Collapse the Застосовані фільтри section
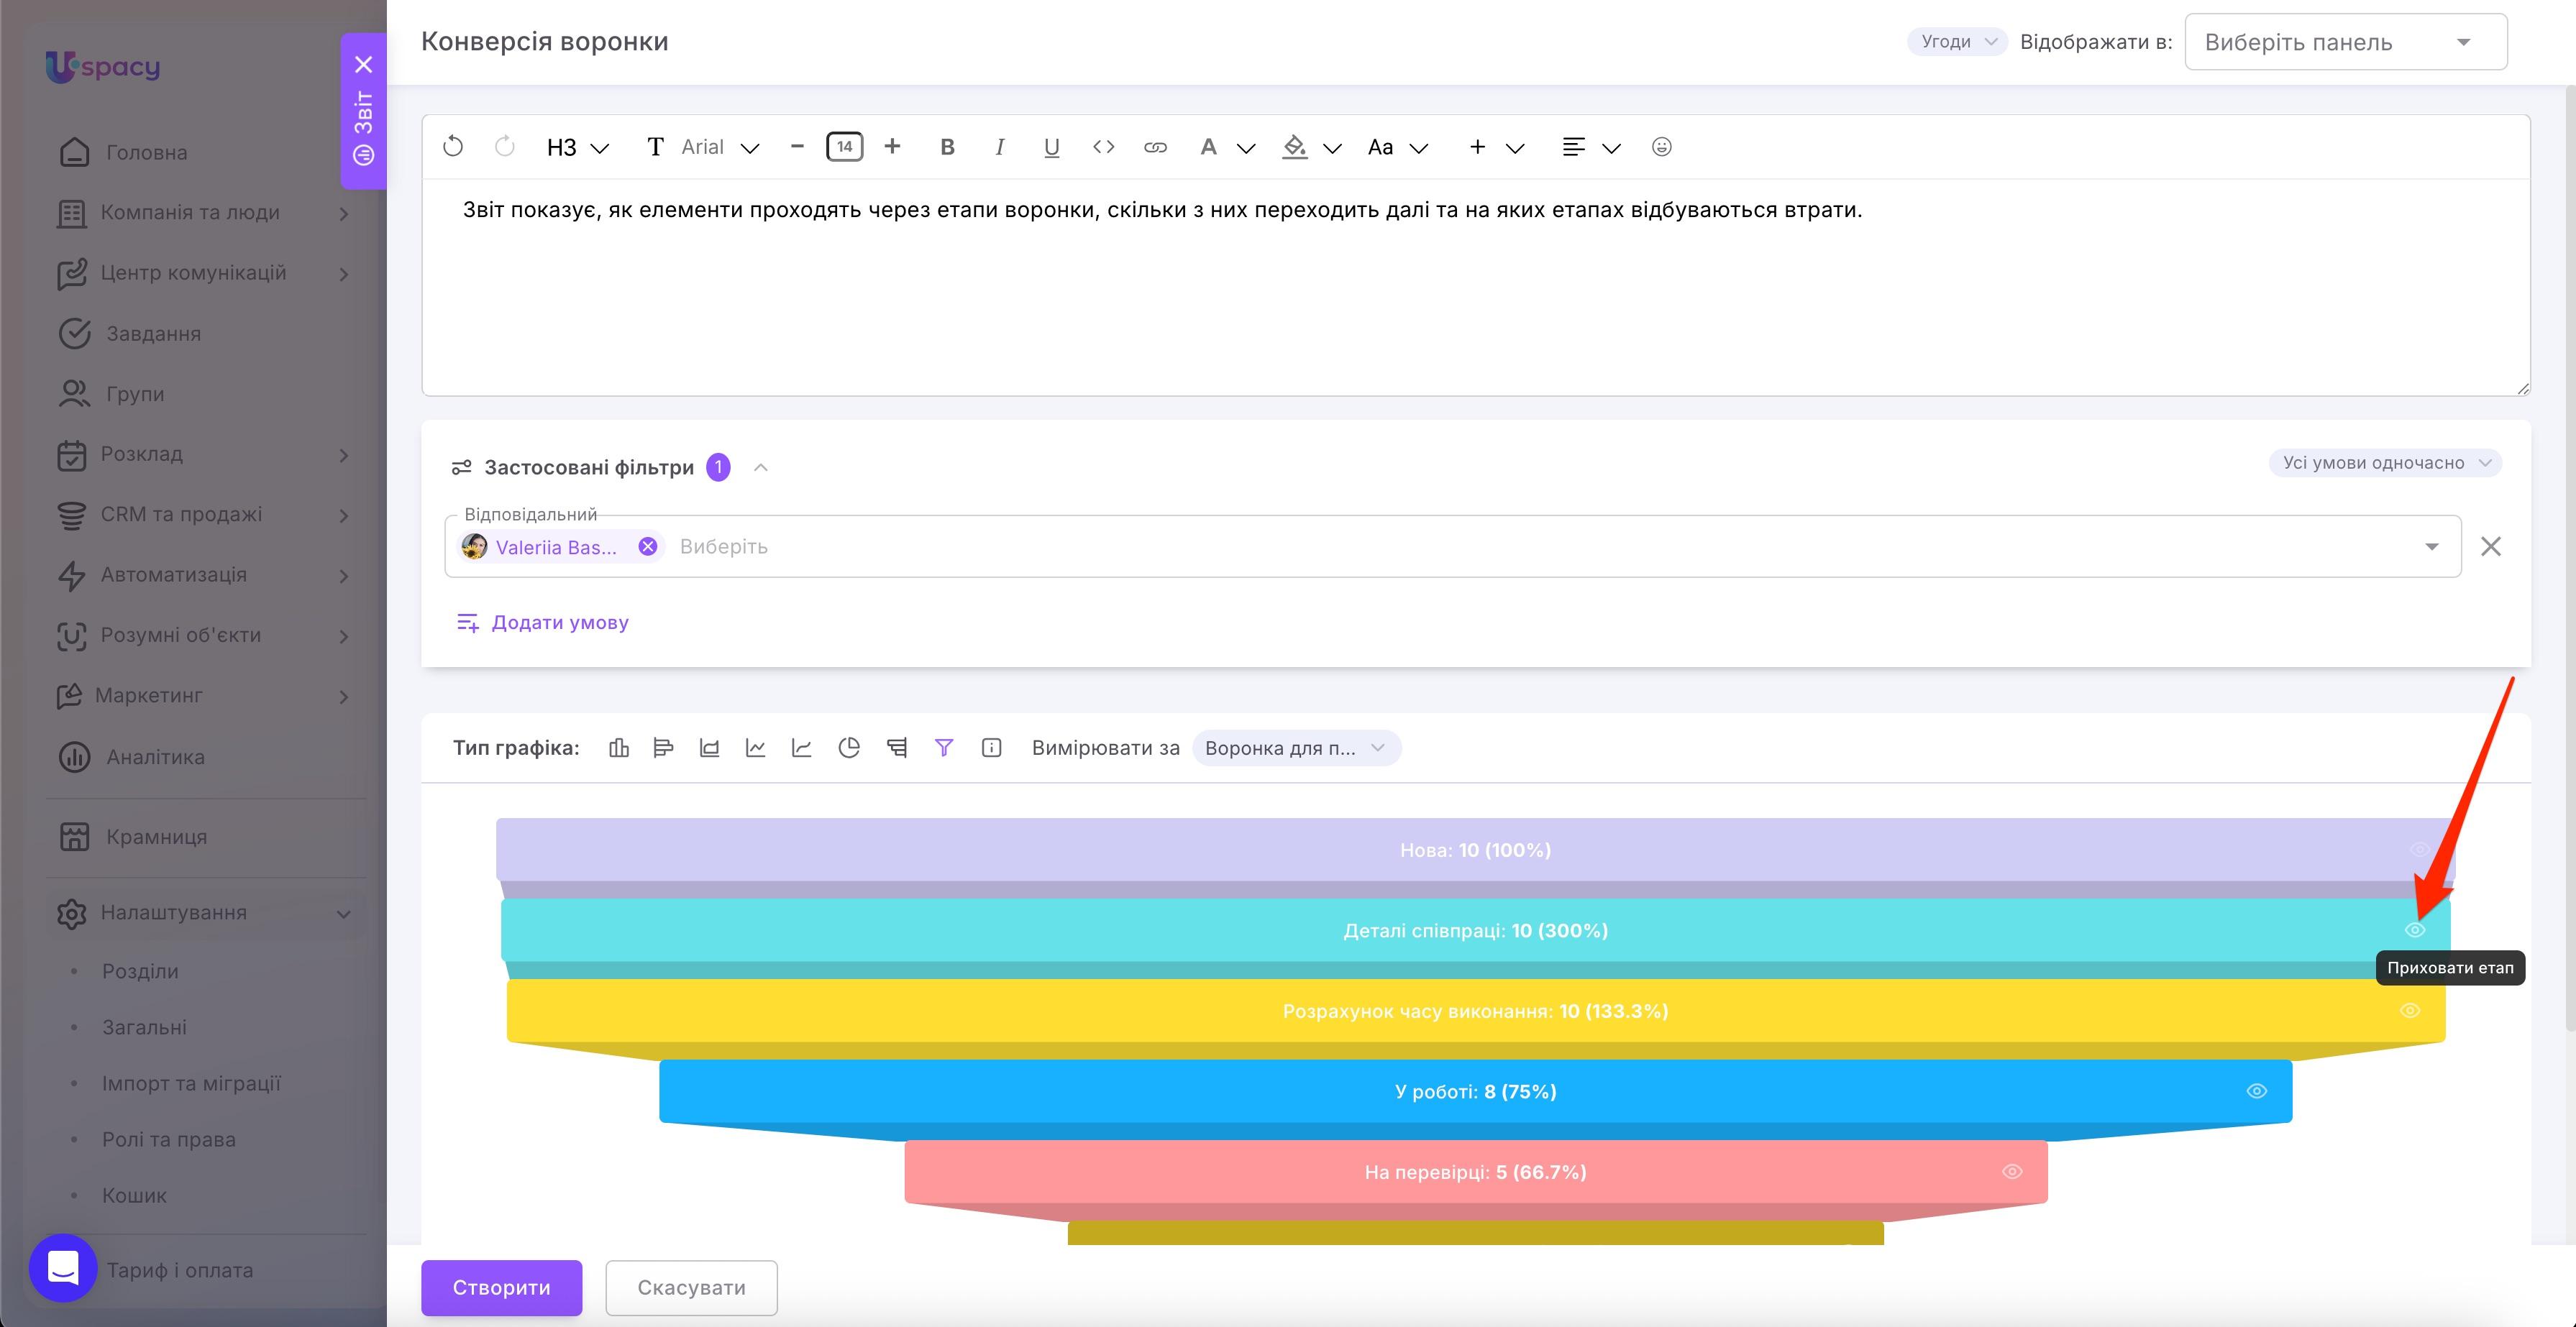Image resolution: width=2576 pixels, height=1327 pixels. [x=761, y=467]
